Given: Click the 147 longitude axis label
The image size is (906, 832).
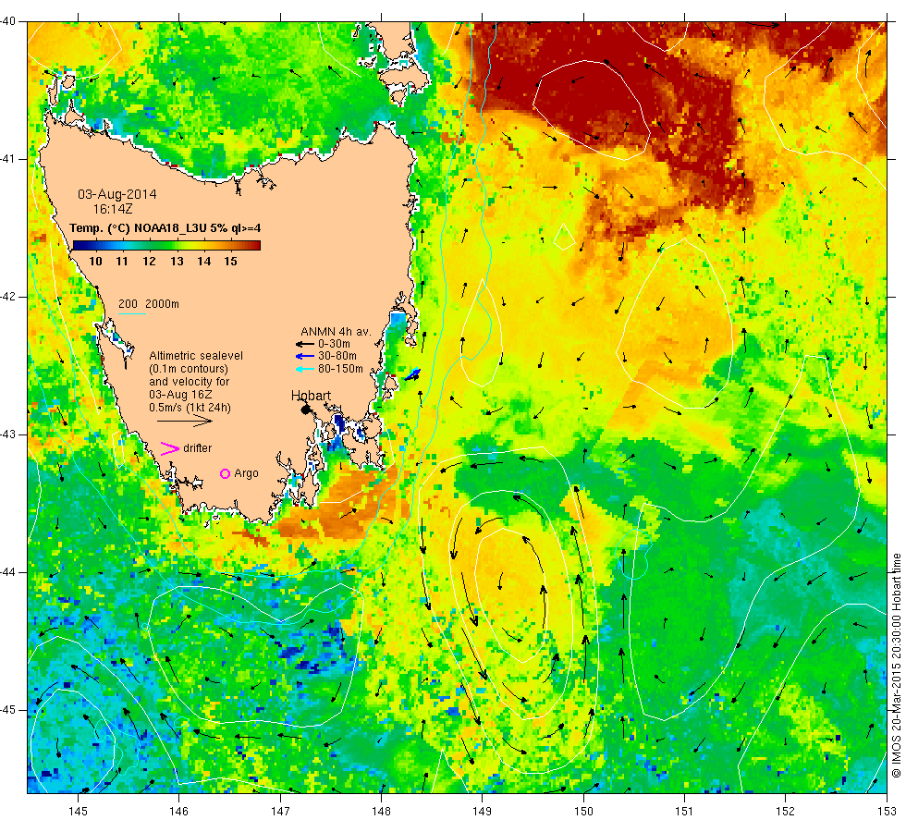Looking at the screenshot, I should [x=280, y=812].
